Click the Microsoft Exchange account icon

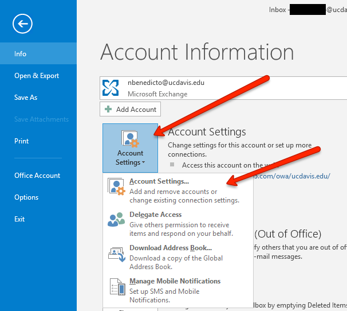111,88
